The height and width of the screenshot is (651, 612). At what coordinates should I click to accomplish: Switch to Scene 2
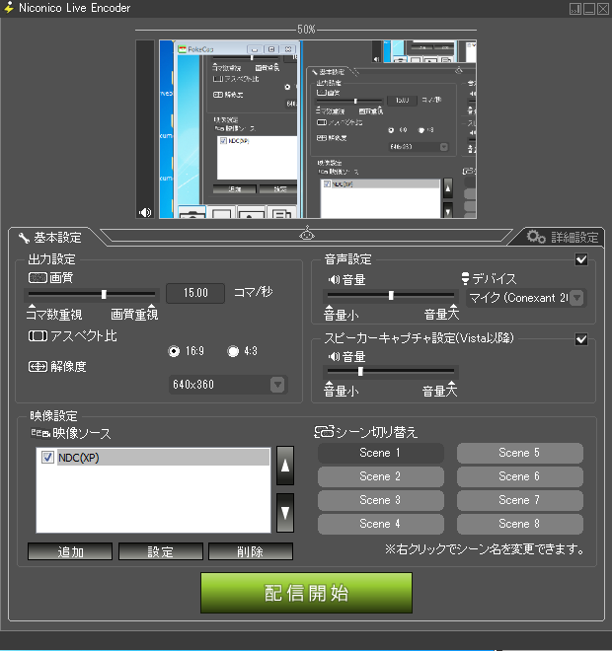[381, 476]
